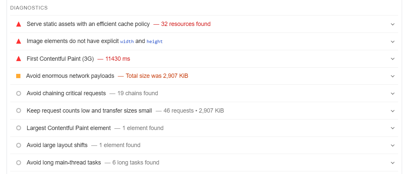Expand the First Contentful Paint (3G) chevron
The image size is (408, 174).
393,59
